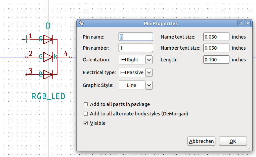Select pin 1 endpoint on the schematic
The height and width of the screenshot is (157, 256).
pyautogui.click(x=26, y=39)
